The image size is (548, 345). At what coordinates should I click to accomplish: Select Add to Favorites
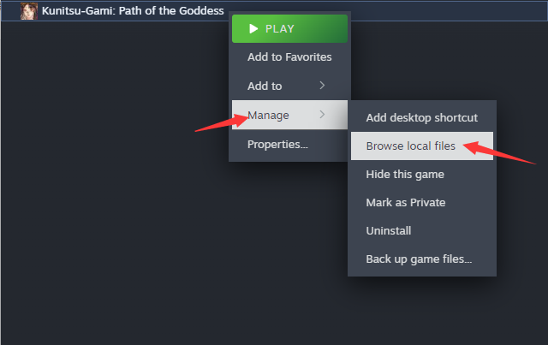289,57
